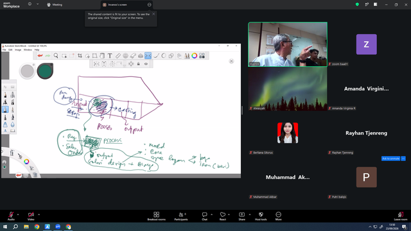Open Breakout rooms
Viewport: 411px width, 231px height.
[x=157, y=216]
